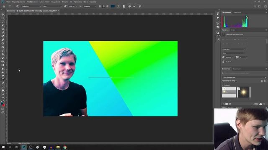Set left text alignment

click(x=100, y=6)
